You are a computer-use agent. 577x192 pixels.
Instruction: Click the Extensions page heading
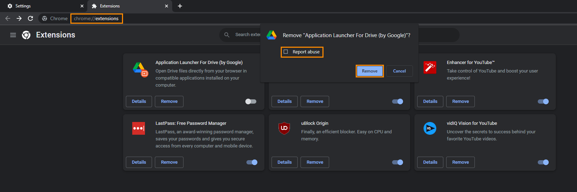click(56, 35)
